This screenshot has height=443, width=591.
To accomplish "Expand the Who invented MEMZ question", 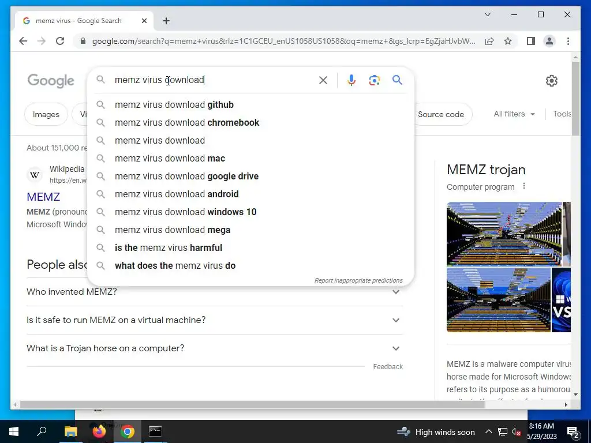I will coord(215,291).
